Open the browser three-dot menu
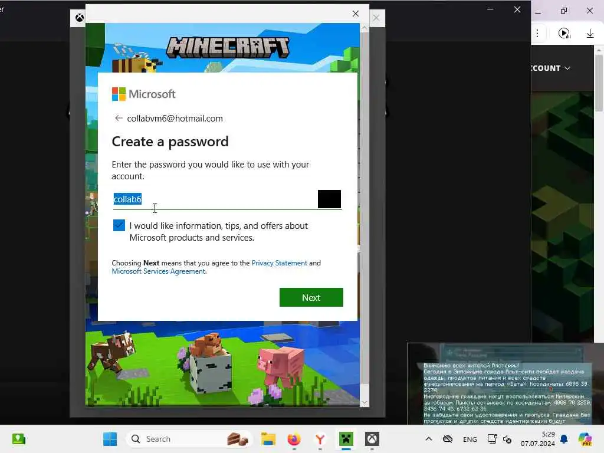Screen dimensions: 604x453 click(537, 34)
